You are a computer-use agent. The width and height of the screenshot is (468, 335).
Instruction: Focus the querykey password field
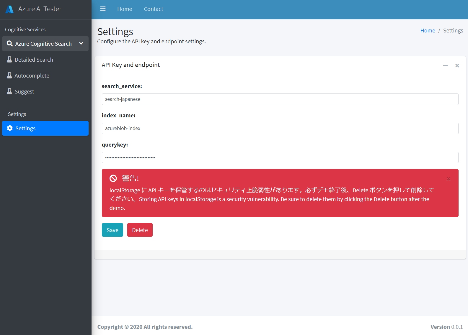coord(280,157)
